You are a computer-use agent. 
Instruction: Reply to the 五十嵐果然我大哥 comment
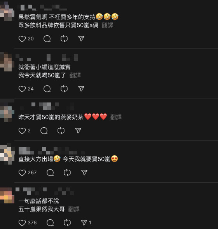50,223
